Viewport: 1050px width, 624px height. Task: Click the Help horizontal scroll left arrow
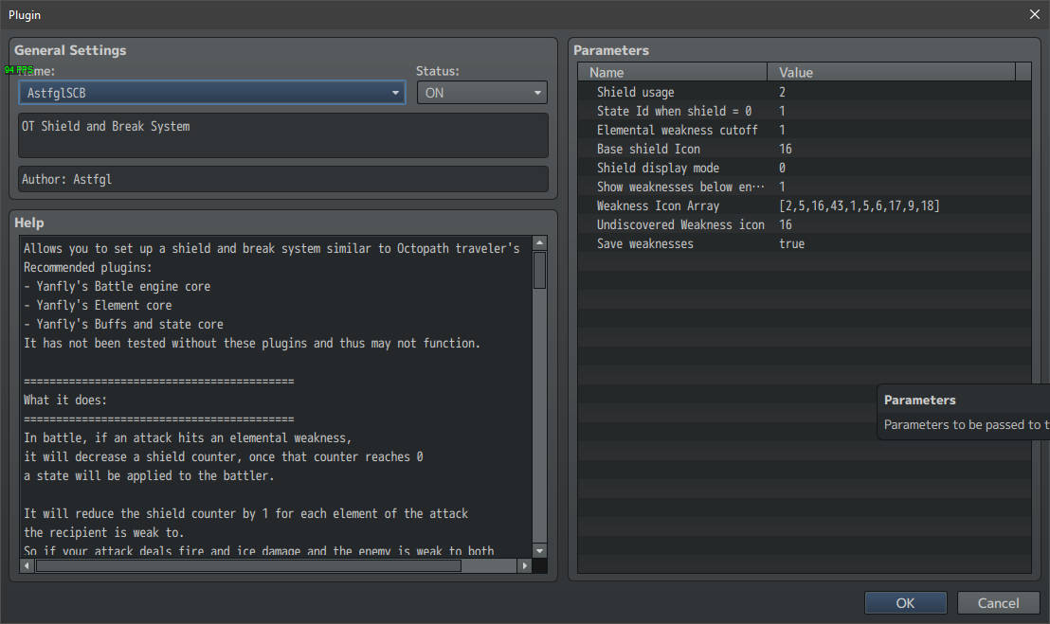(x=27, y=566)
